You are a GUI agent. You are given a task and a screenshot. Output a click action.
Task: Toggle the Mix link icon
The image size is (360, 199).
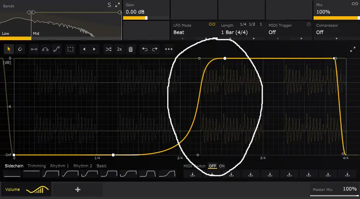tap(355, 3)
